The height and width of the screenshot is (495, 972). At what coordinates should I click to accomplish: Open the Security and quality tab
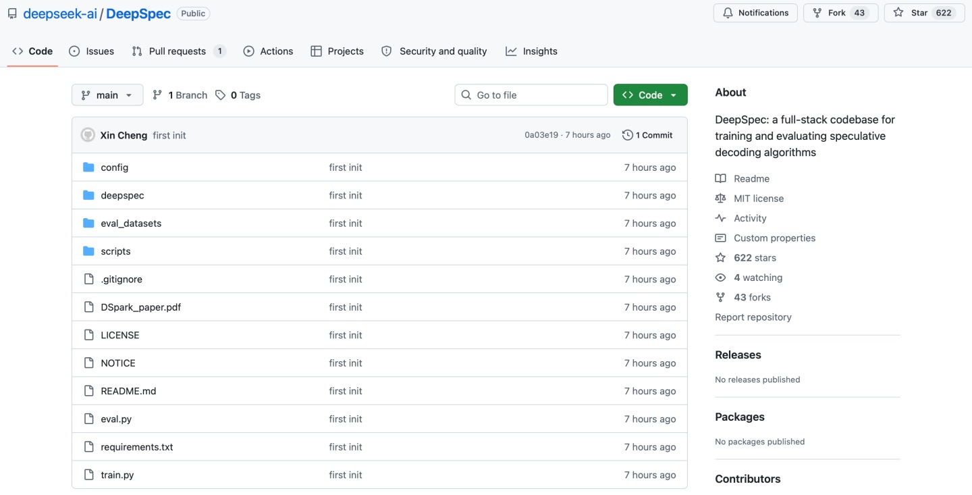point(434,51)
